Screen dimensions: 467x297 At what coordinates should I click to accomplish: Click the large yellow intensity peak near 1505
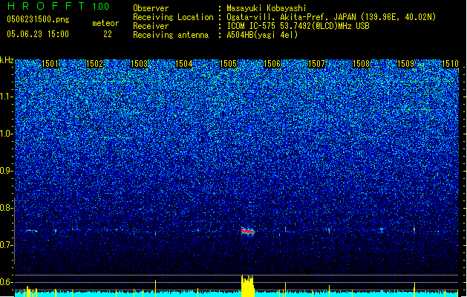(x=247, y=286)
